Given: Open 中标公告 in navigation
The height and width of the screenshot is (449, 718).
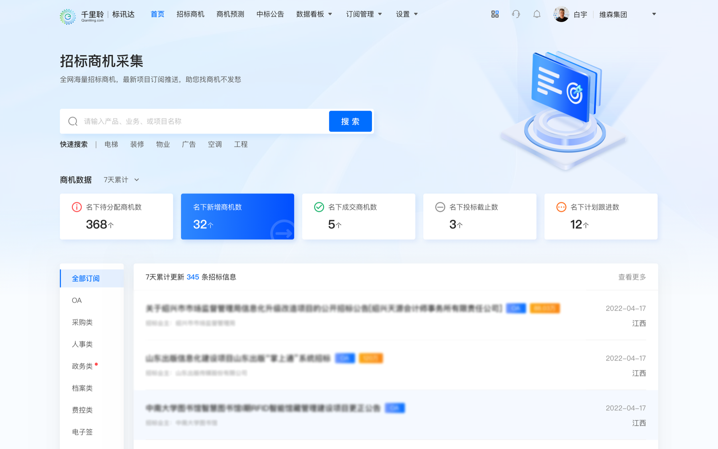Looking at the screenshot, I should click(270, 14).
